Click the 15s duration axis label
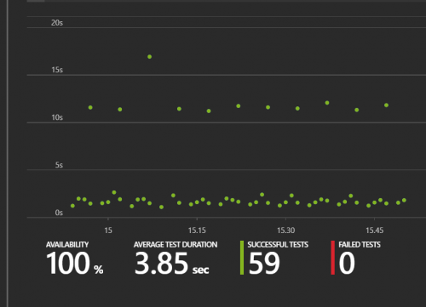Screen dimensions: 426x307 pyautogui.click(x=57, y=70)
